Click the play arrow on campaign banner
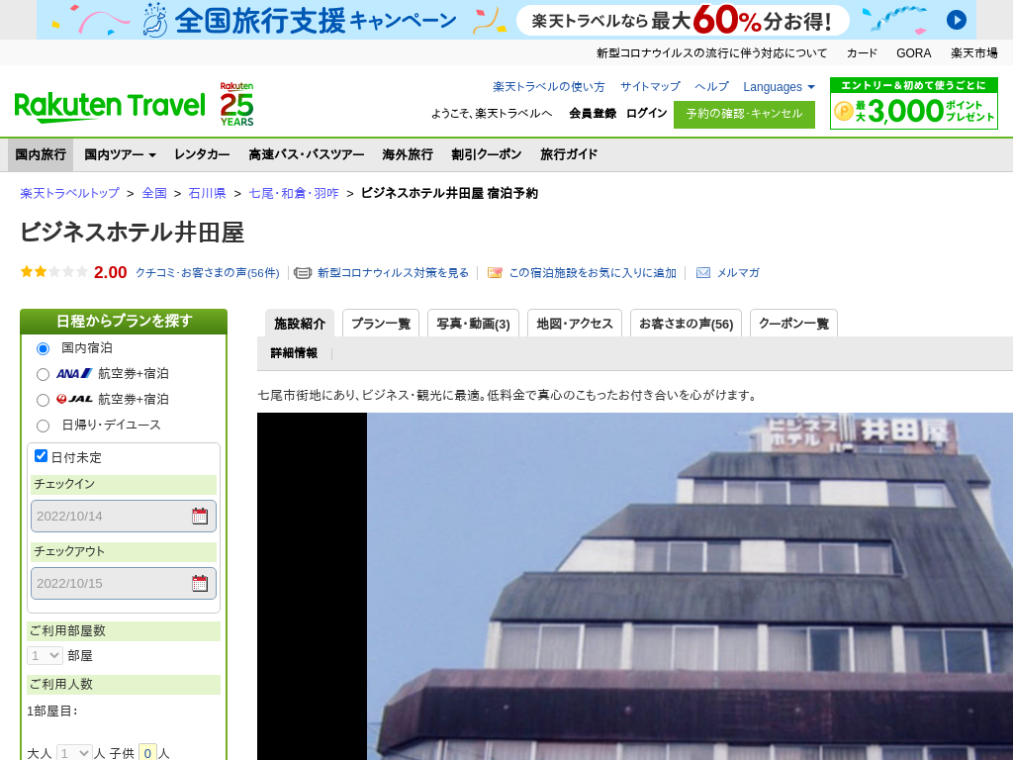Viewport: 1013px width, 760px height. (x=957, y=20)
